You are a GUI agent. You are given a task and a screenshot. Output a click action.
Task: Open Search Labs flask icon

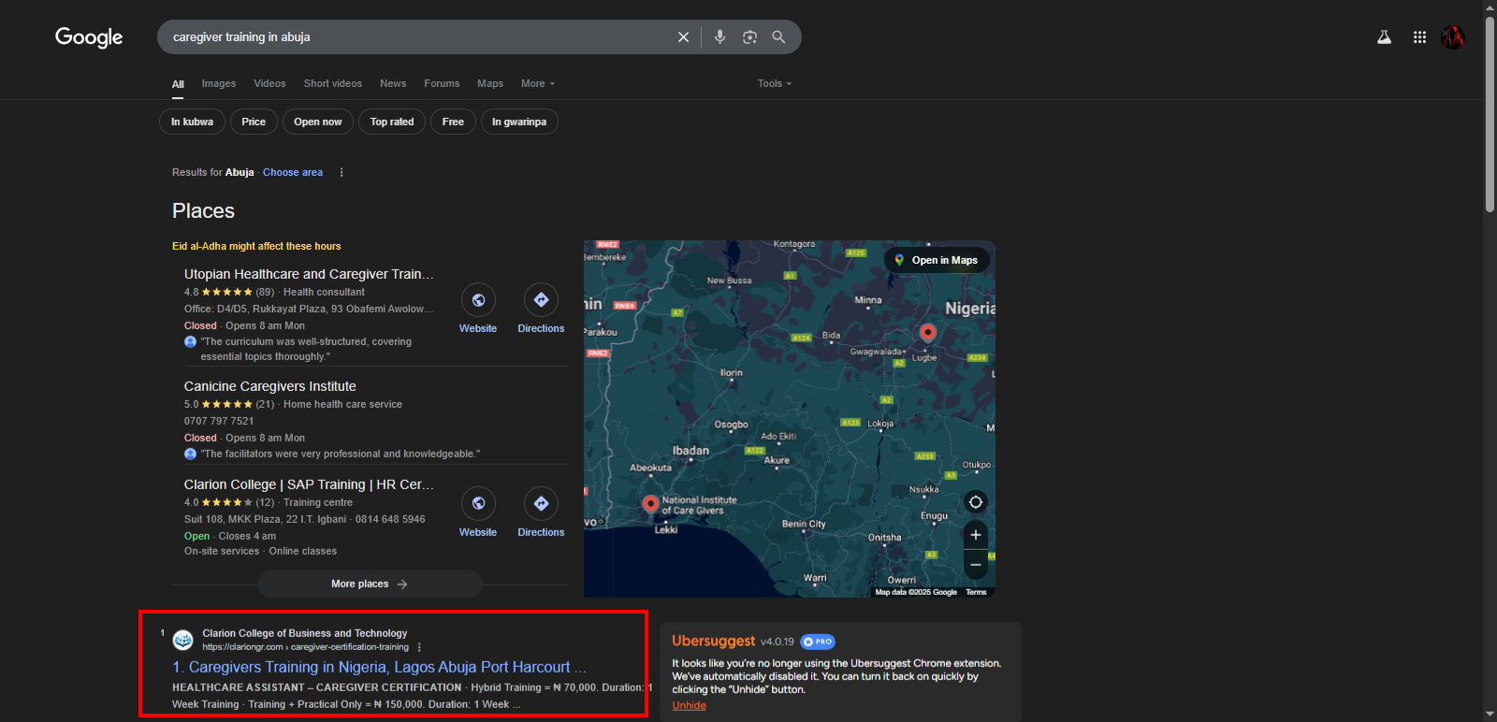click(1384, 37)
